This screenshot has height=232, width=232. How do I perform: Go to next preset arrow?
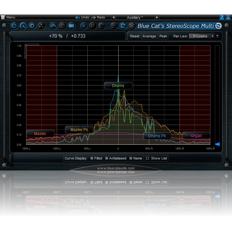tap(157, 17)
